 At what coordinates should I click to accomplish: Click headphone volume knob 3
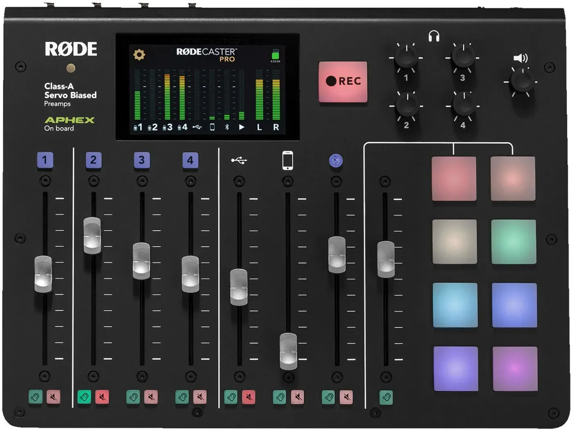coord(463,56)
